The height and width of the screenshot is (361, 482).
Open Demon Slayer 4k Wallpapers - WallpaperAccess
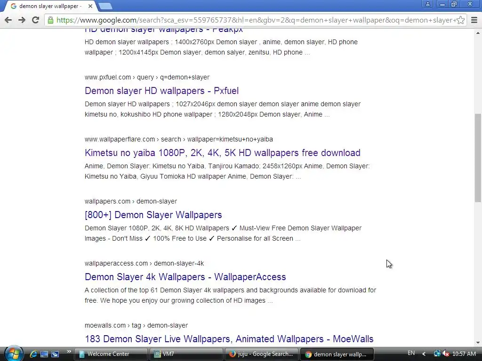pyautogui.click(x=185, y=277)
